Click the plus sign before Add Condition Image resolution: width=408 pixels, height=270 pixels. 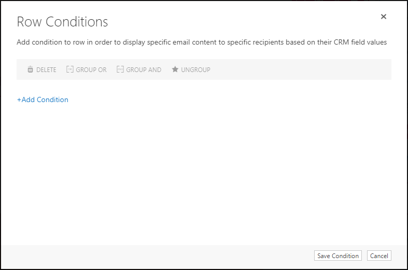point(19,100)
